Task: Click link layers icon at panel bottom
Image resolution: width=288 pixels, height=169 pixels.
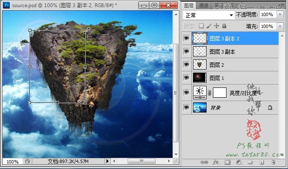Action: coord(204,162)
